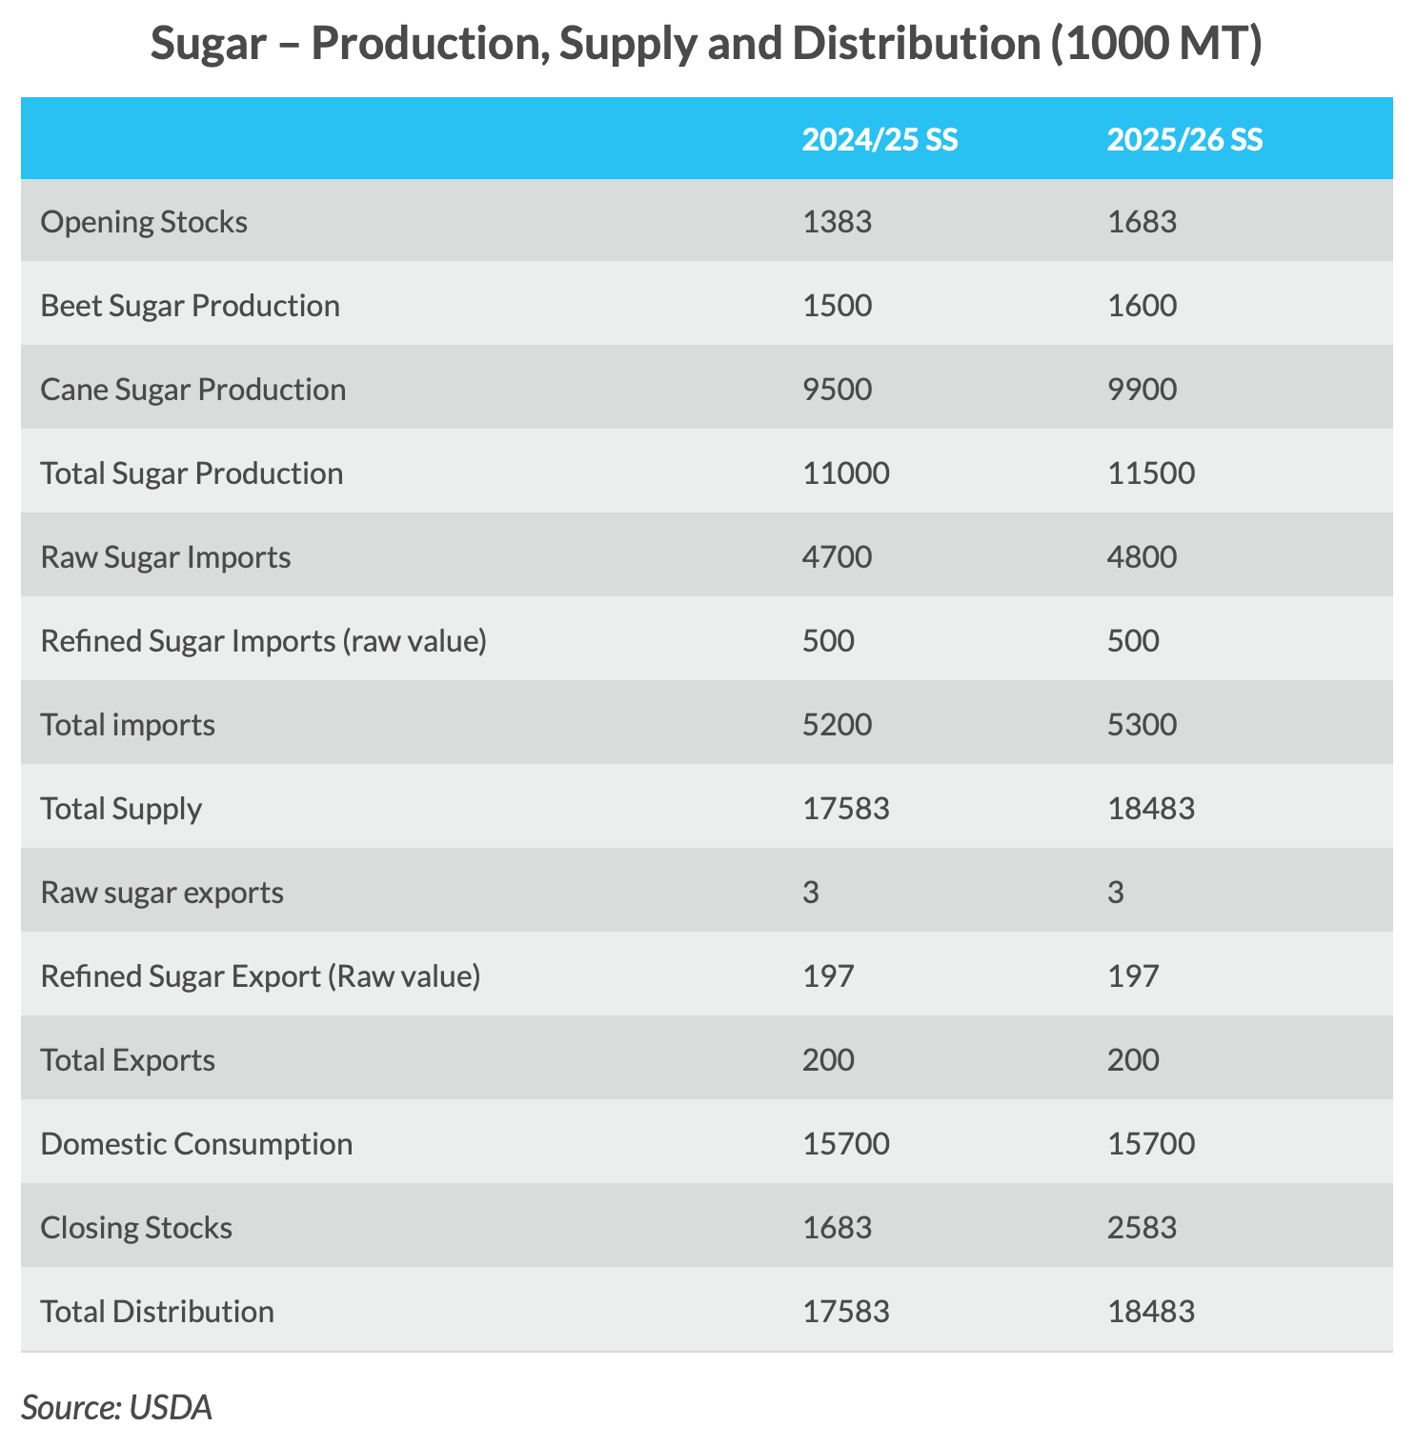Click the Total Exports row label
This screenshot has width=1416, height=1446.
click(128, 1060)
